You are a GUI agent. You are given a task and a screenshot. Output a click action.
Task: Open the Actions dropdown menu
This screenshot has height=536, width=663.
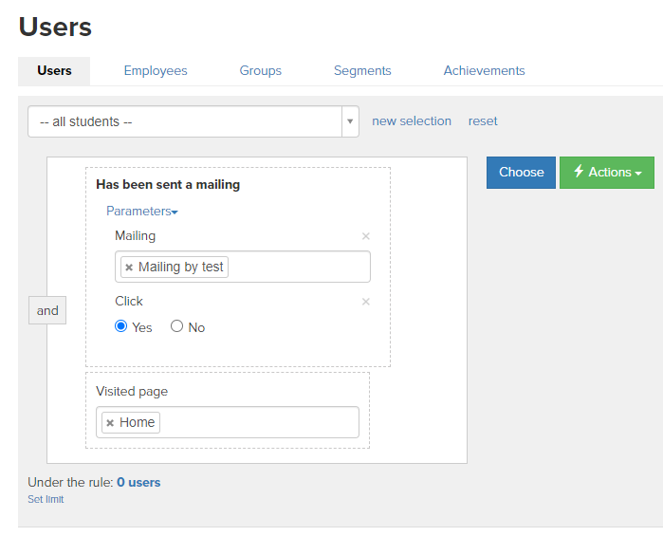(607, 173)
